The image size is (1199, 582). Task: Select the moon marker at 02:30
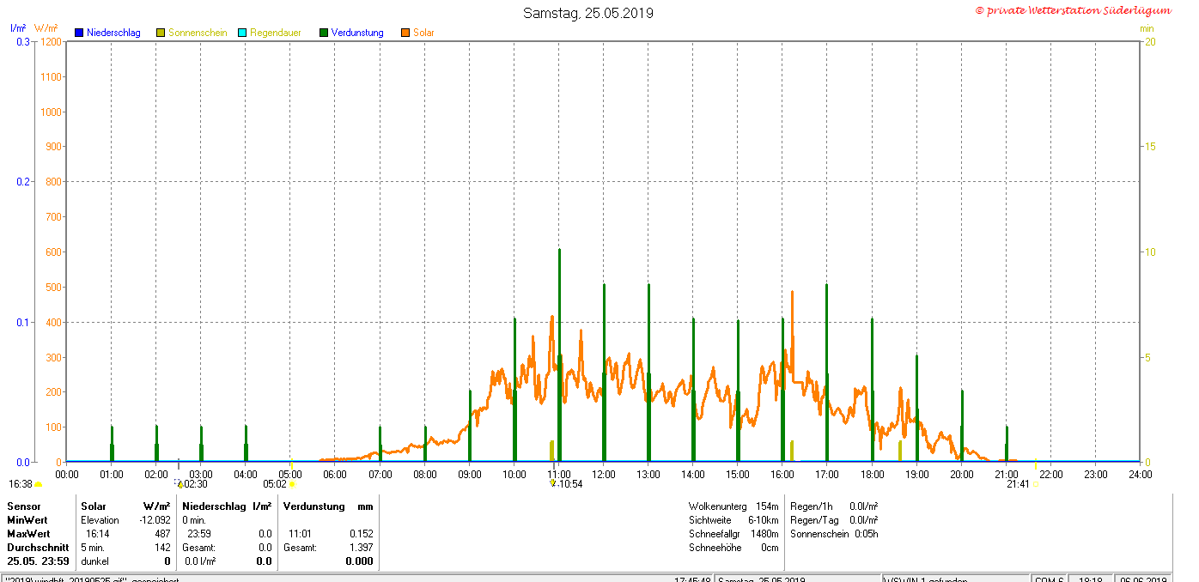[x=179, y=483]
